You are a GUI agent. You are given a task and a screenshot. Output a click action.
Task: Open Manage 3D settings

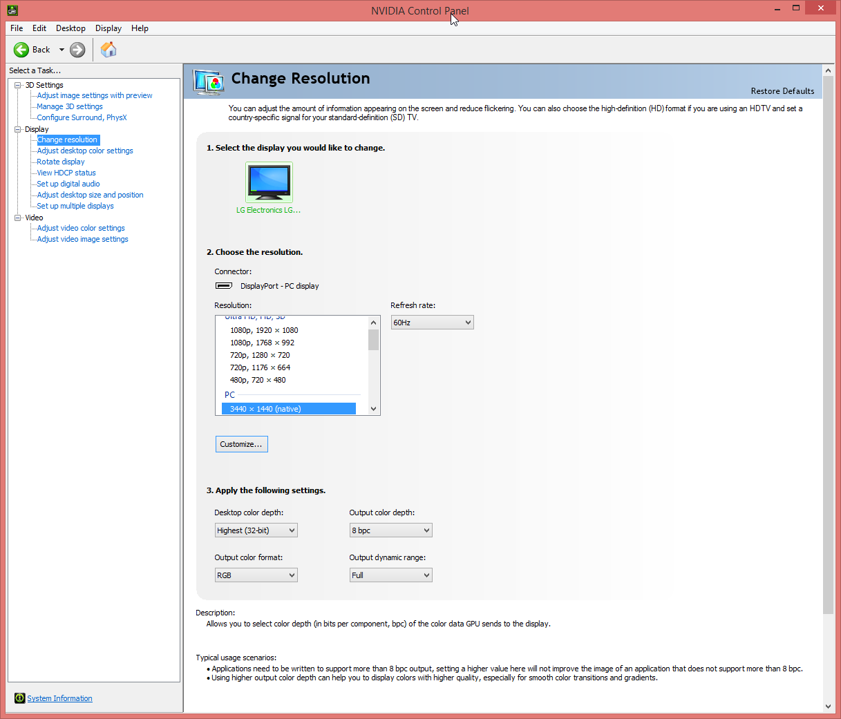70,106
